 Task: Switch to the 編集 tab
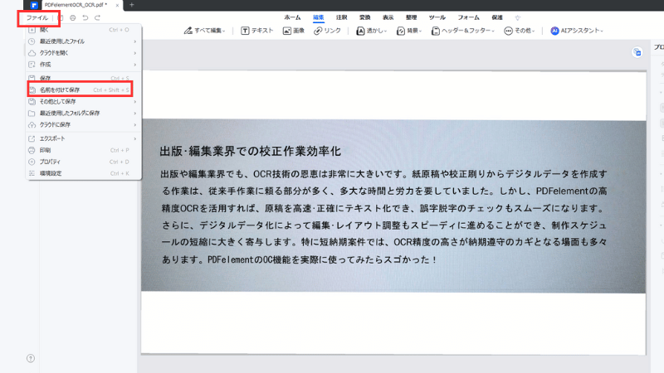(x=319, y=17)
